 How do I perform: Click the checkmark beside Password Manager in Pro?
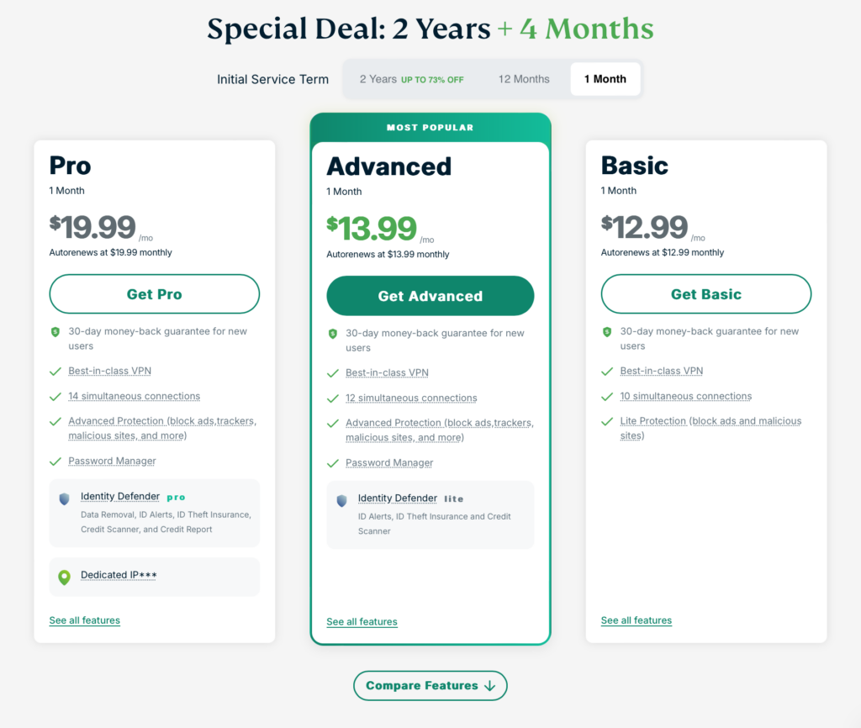(55, 462)
